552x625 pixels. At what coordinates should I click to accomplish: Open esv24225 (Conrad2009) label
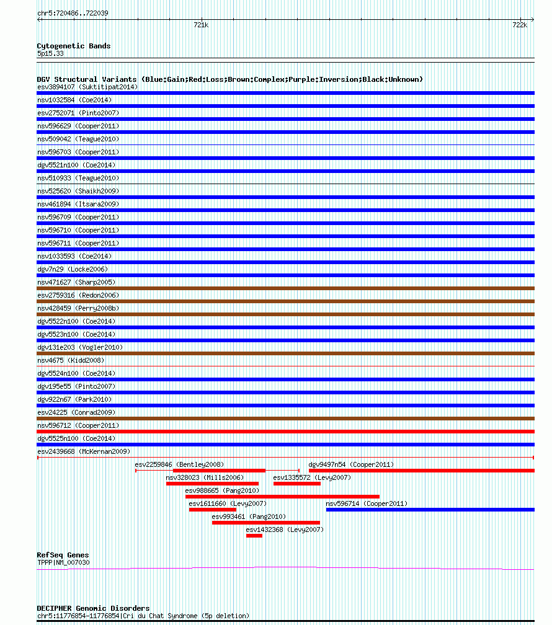pyautogui.click(x=76, y=412)
